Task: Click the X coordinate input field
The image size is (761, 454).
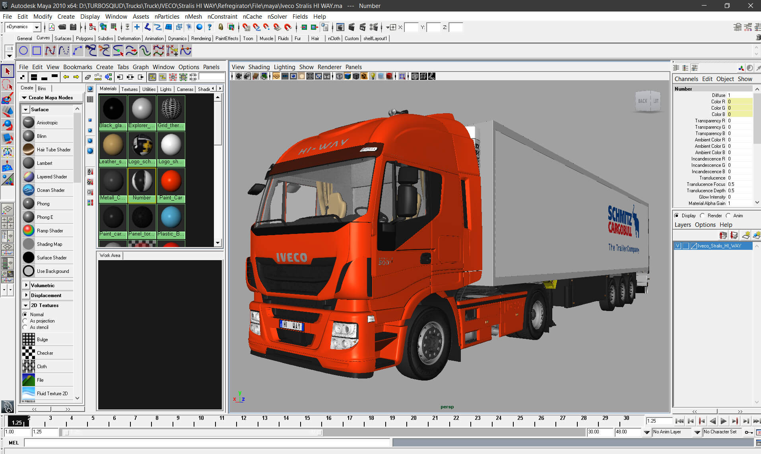Action: 412,27
